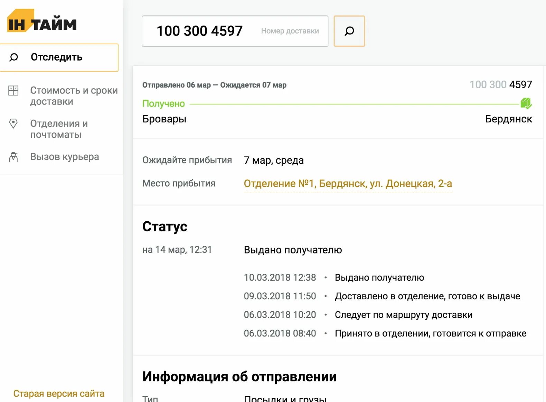Image resolution: width=546 pixels, height=402 pixels.
Task: Click the Посылки и грузы value
Action: 285,399
